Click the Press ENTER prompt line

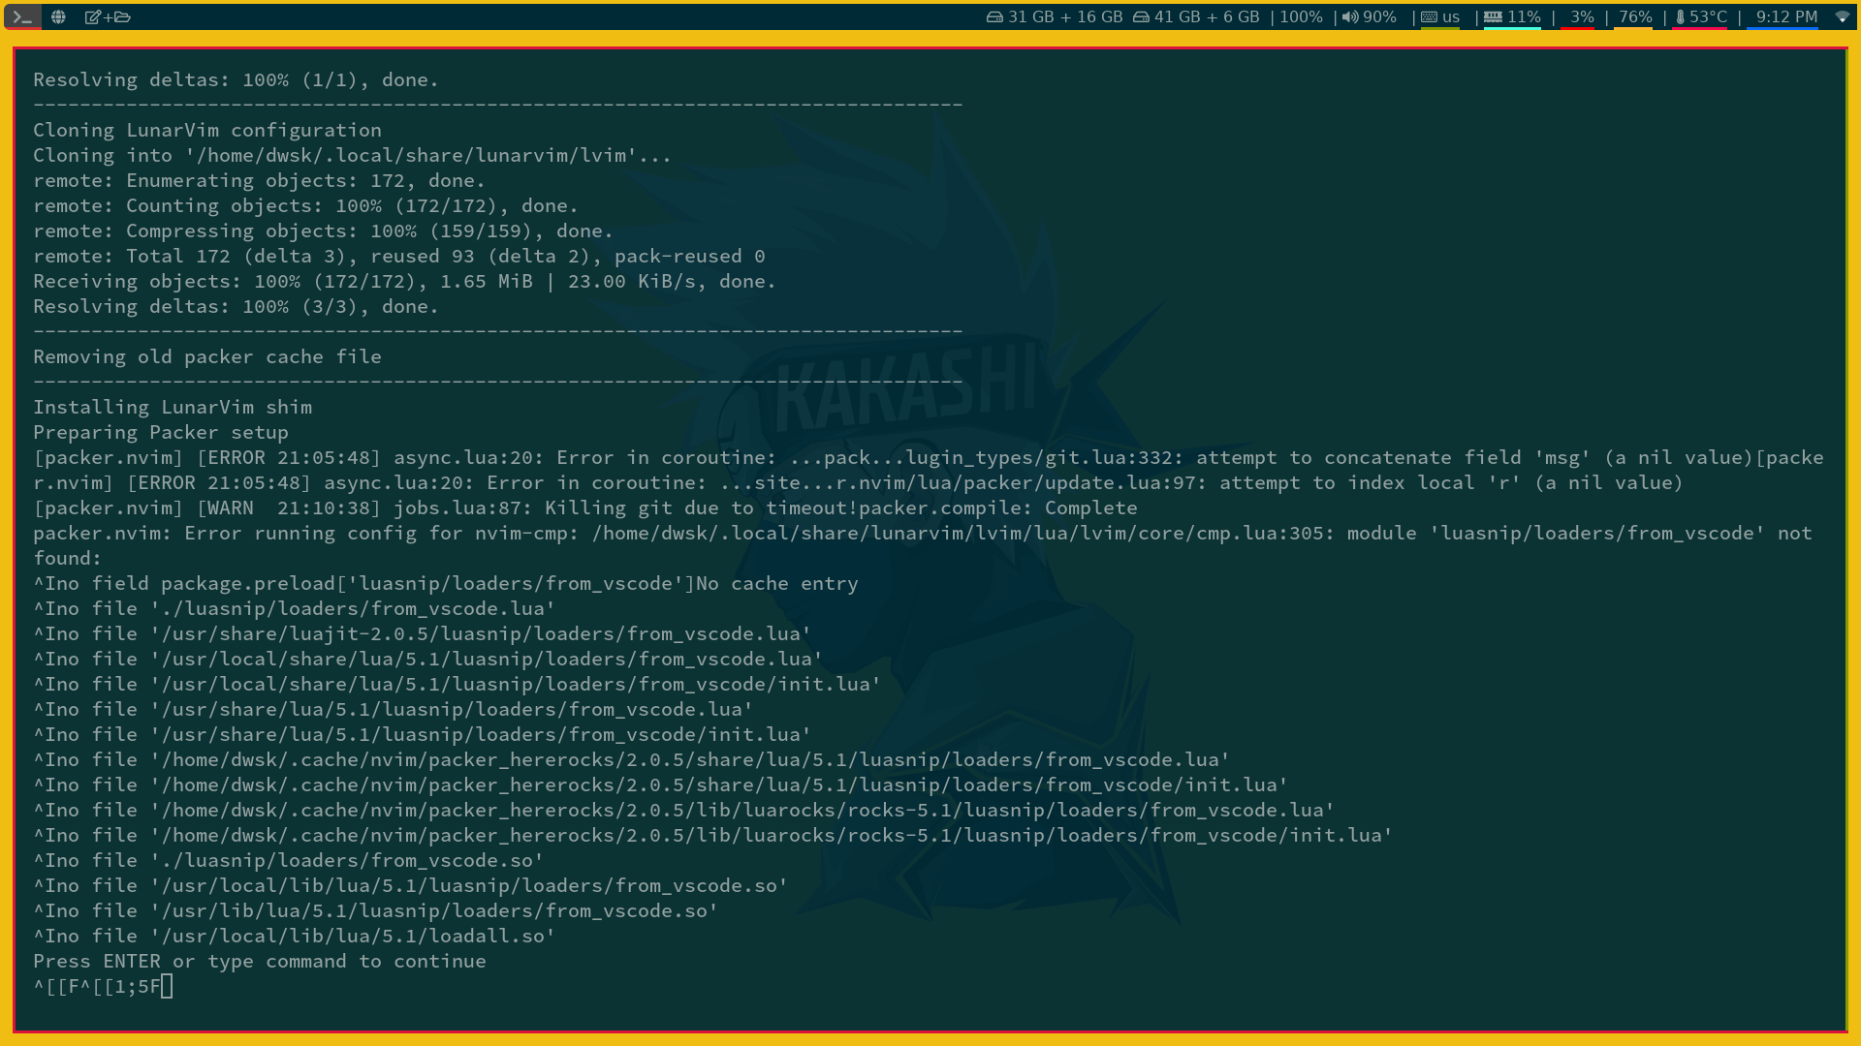(259, 961)
